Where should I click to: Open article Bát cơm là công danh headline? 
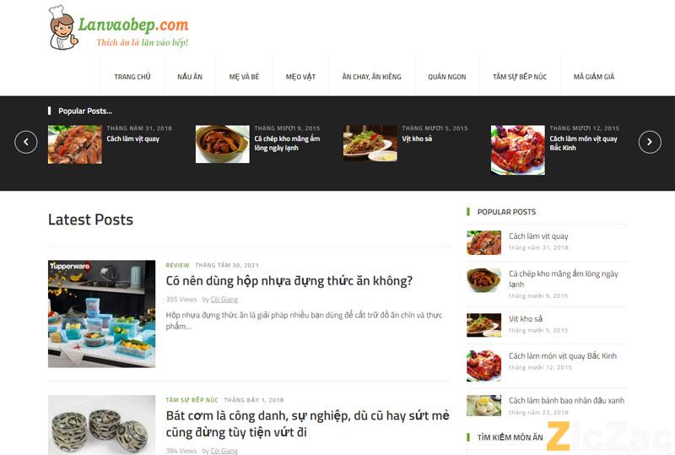point(307,424)
